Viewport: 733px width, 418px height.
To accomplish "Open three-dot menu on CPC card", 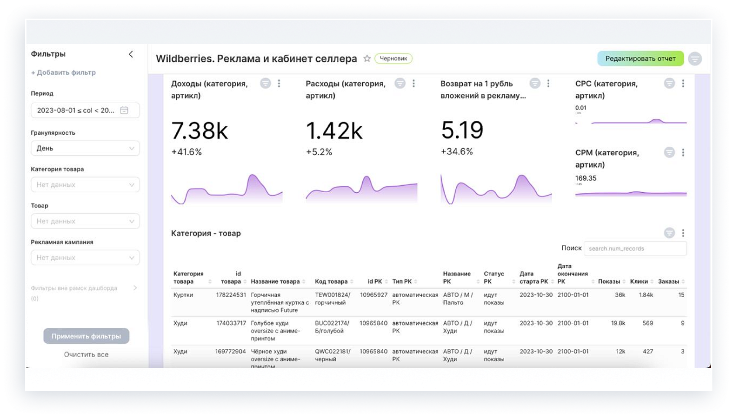I will [x=683, y=84].
